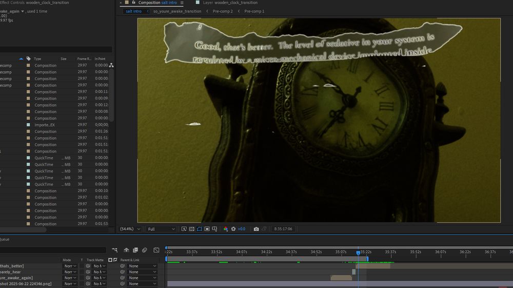Open track matte dropdown for thats_better layer
The height and width of the screenshot is (288, 513).
(100, 266)
